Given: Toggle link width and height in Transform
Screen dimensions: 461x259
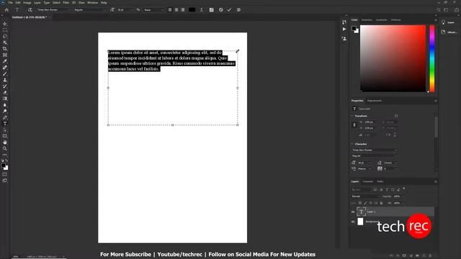Looking at the screenshot, I should pyautogui.click(x=354, y=124).
